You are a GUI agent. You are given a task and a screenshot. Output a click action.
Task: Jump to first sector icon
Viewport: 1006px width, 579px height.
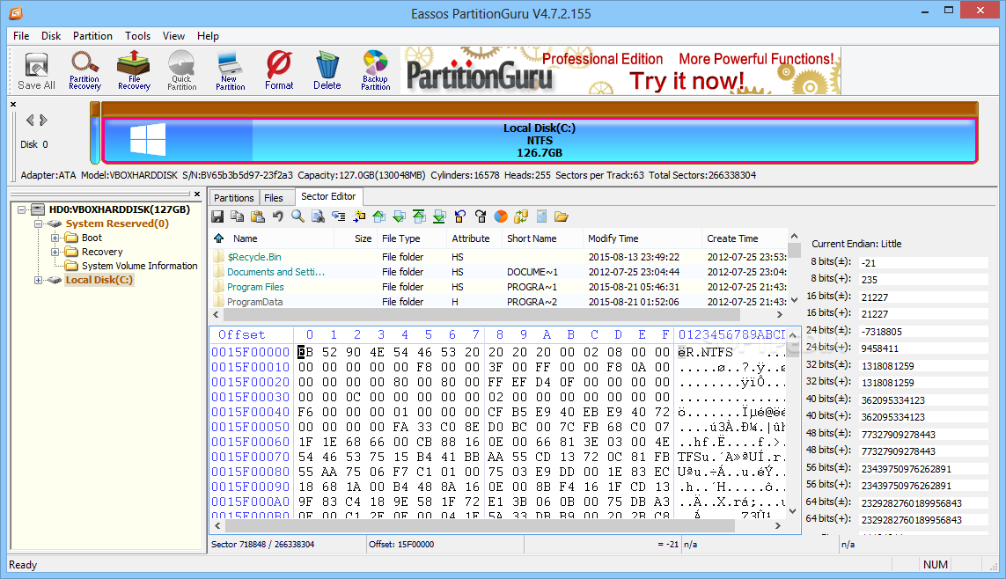(419, 216)
